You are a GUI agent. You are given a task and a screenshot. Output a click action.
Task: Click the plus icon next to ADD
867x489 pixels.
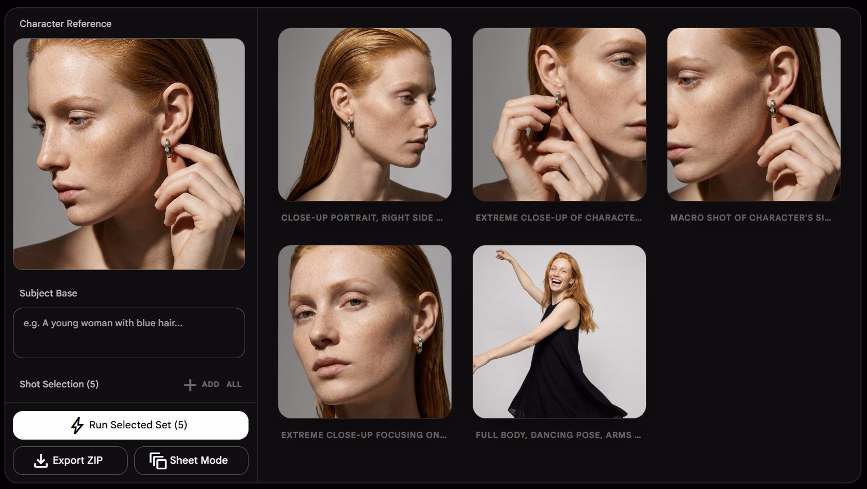(x=190, y=385)
